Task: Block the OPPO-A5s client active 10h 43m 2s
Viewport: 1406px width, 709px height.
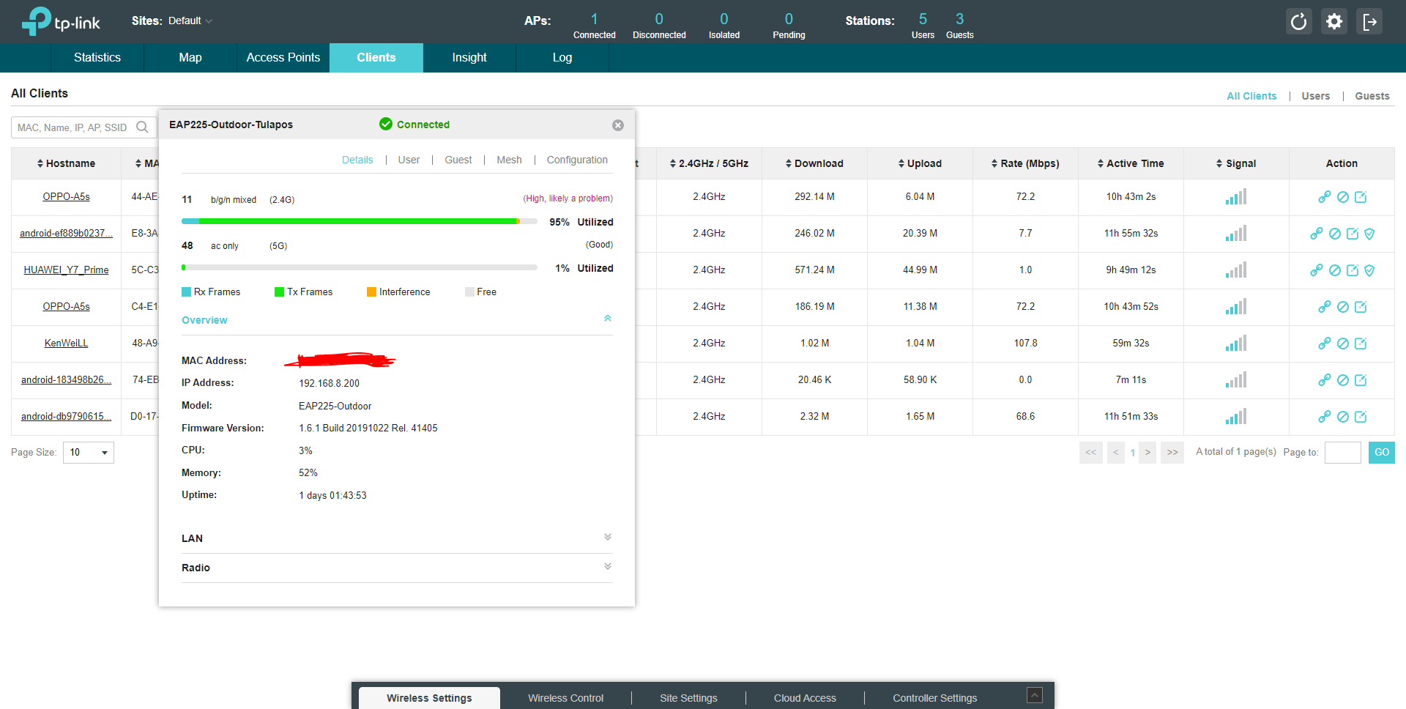Action: (1343, 197)
